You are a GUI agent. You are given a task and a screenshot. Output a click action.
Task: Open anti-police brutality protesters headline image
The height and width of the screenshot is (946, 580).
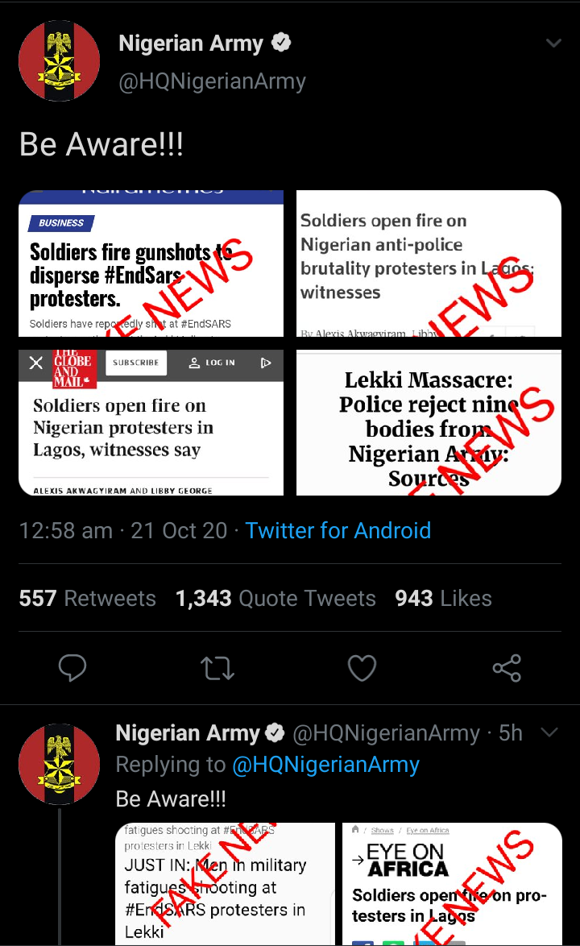click(x=429, y=263)
